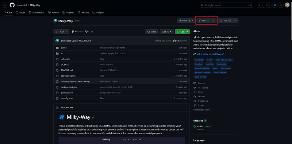Open the Fork options dropdown arrow
292x144 pixels.
point(214,21)
